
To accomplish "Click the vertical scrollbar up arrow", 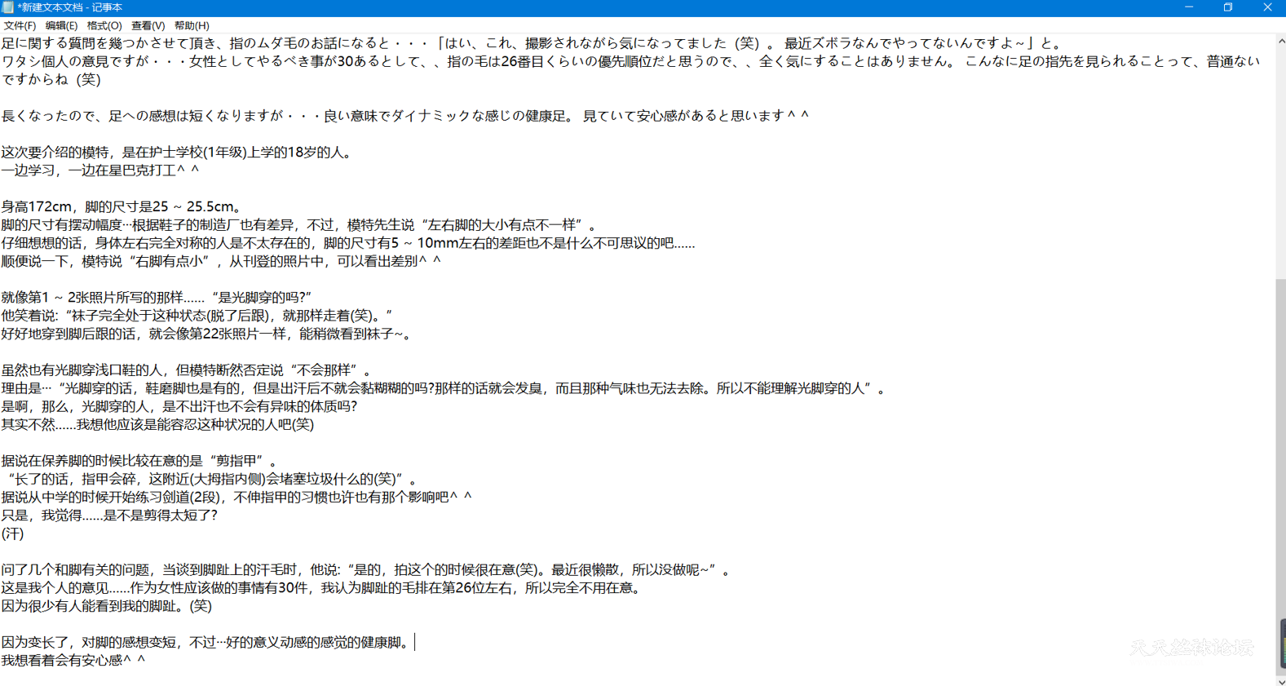I will pos(1280,41).
